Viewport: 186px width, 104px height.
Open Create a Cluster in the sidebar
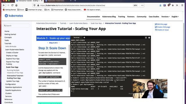12,53
